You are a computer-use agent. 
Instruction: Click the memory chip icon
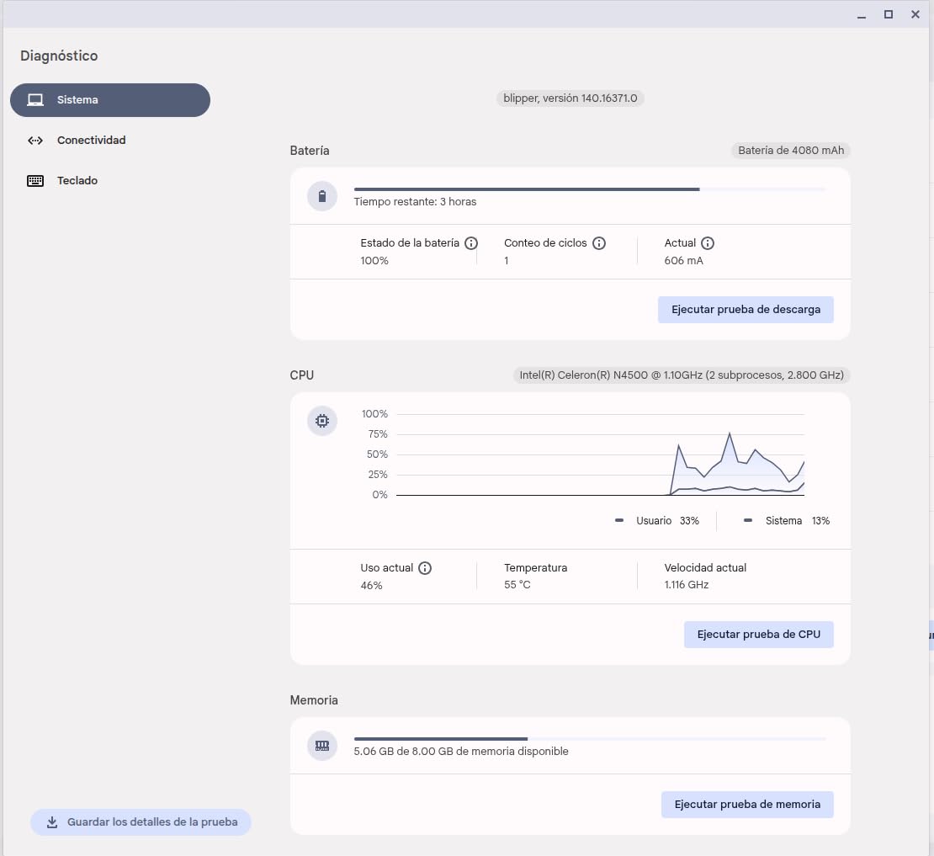(321, 746)
